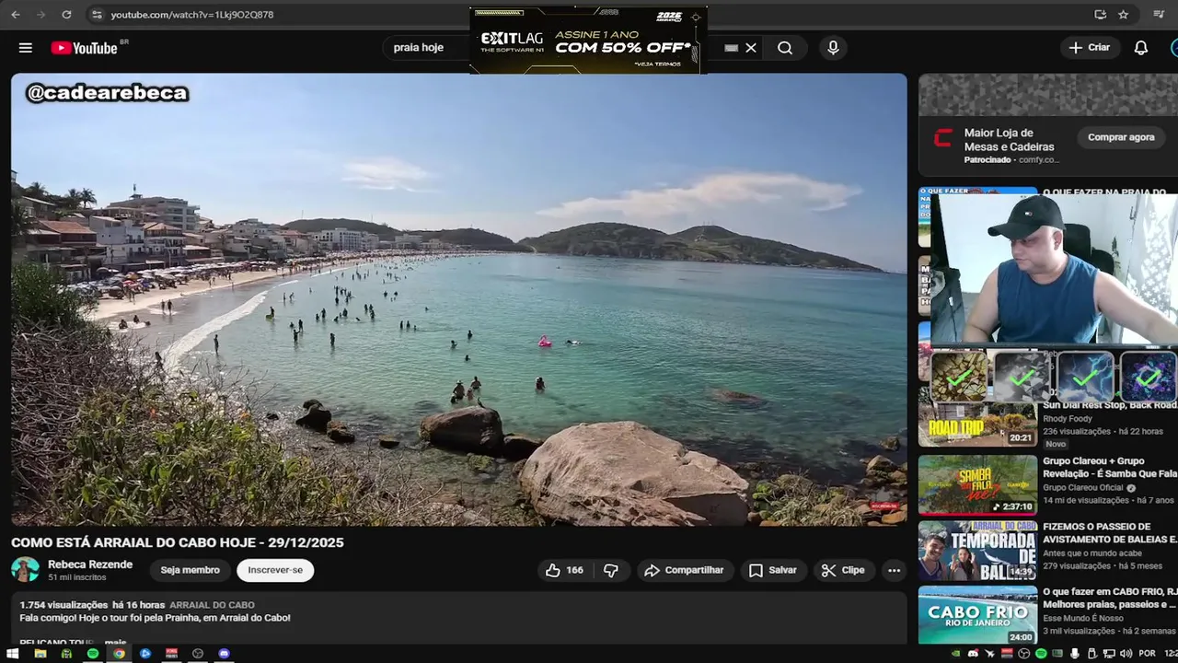Open Samba Que Fala thumbnail 2:37:10

click(x=977, y=485)
